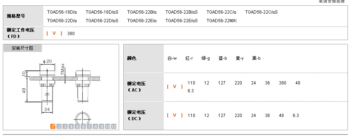Open image page 10
The width and height of the screenshot is (350, 137).
tap(108, 127)
